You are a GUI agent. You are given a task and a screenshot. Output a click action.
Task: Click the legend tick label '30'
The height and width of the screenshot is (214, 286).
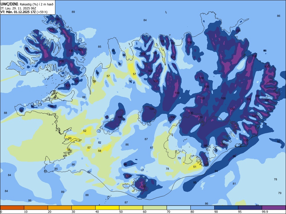point(73,212)
